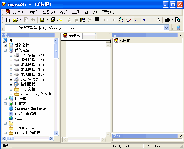Click the Open folder toolbar icon

16,20
